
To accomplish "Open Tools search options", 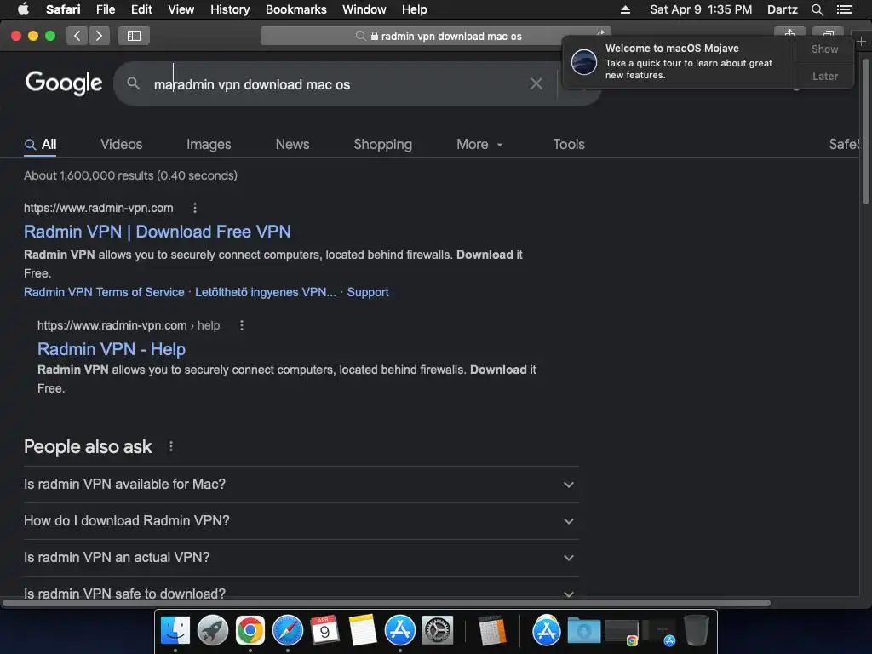I will (568, 145).
